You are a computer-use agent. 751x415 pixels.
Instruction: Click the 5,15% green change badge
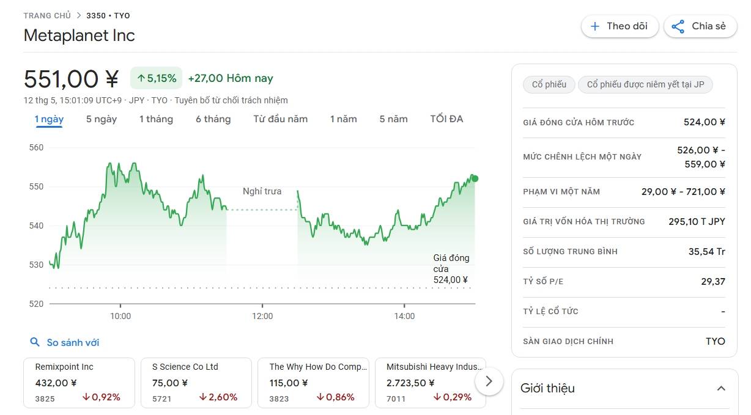pos(157,78)
